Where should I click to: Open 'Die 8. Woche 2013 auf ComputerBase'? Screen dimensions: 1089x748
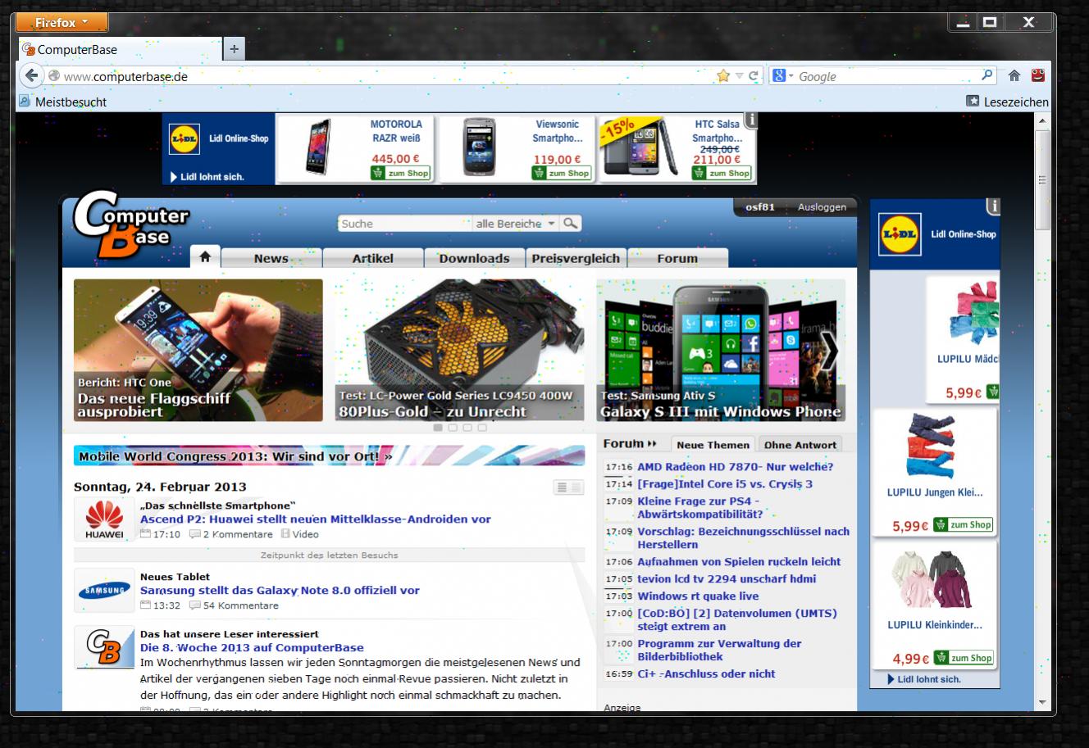click(252, 647)
